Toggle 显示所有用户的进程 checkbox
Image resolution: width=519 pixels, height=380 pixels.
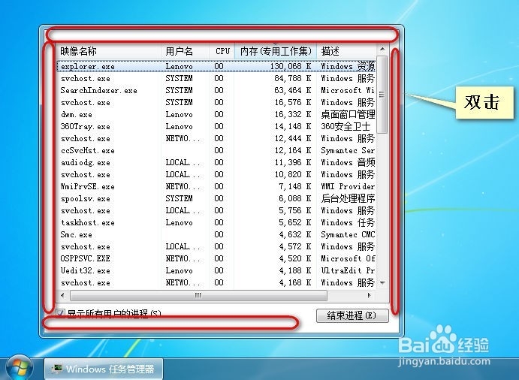[60, 312]
